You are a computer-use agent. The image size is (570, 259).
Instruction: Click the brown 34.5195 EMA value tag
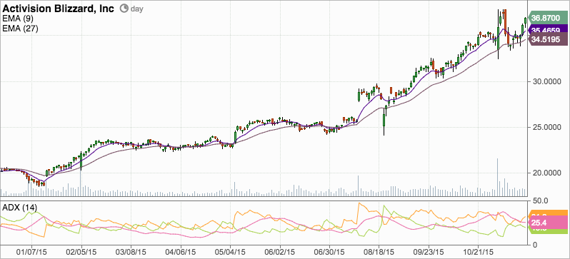547,39
